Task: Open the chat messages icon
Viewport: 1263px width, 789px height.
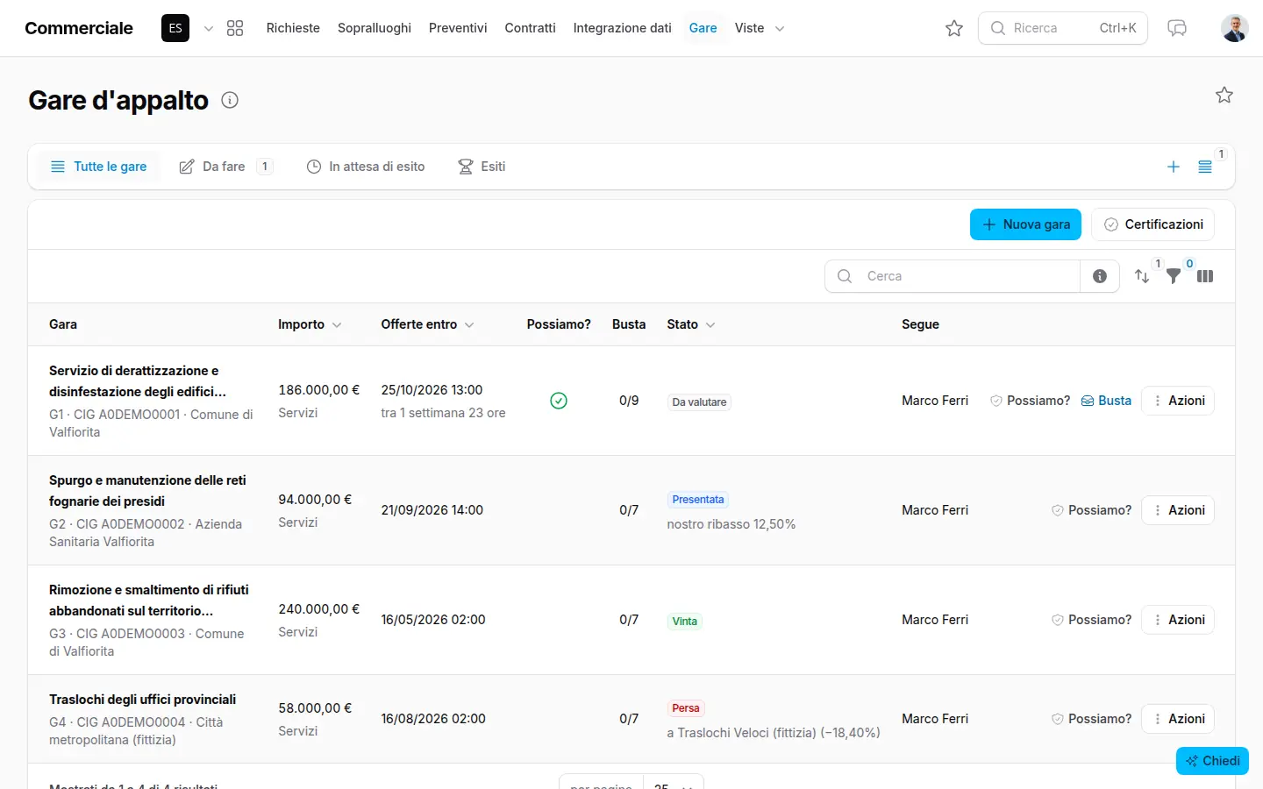Action: [1177, 28]
